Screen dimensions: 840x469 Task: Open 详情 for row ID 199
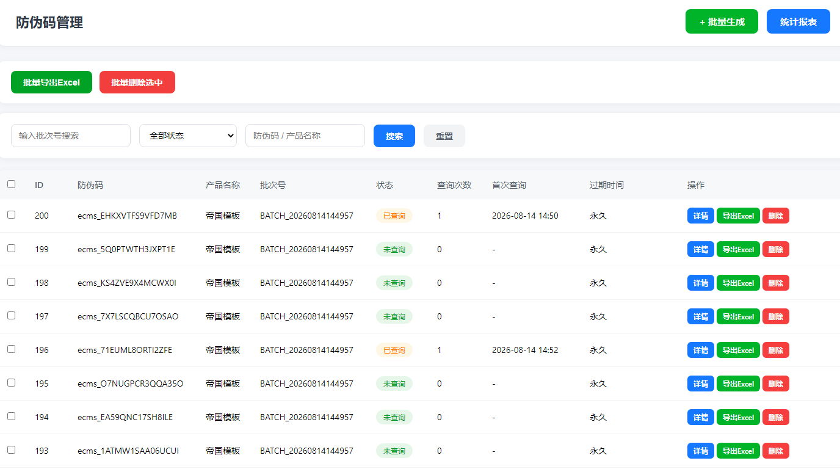pyautogui.click(x=701, y=249)
